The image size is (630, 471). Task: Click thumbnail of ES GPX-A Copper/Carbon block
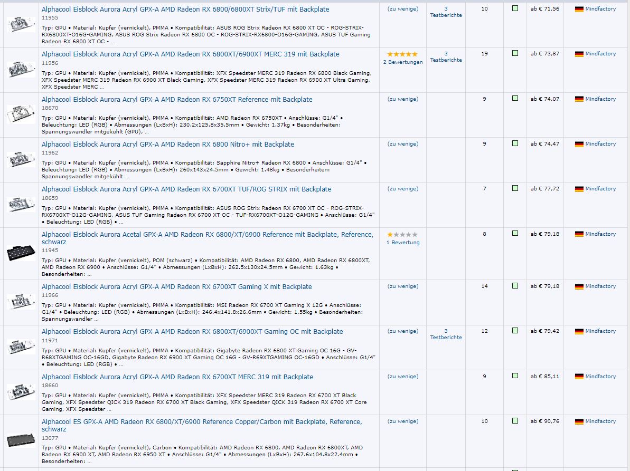[x=21, y=440]
